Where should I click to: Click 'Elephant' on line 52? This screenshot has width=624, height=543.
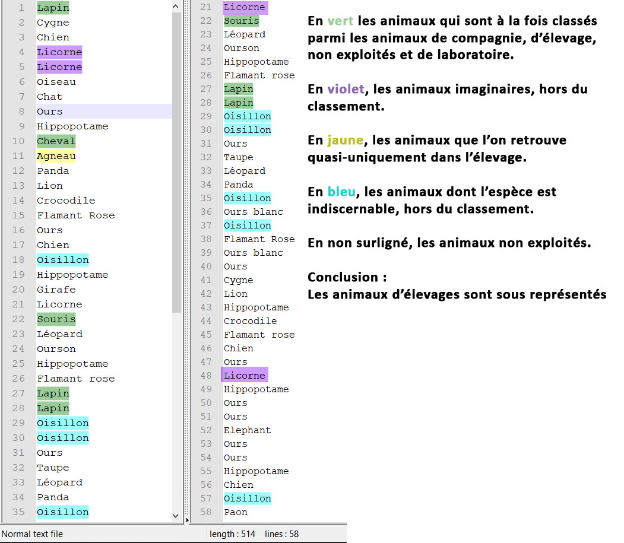click(x=247, y=430)
